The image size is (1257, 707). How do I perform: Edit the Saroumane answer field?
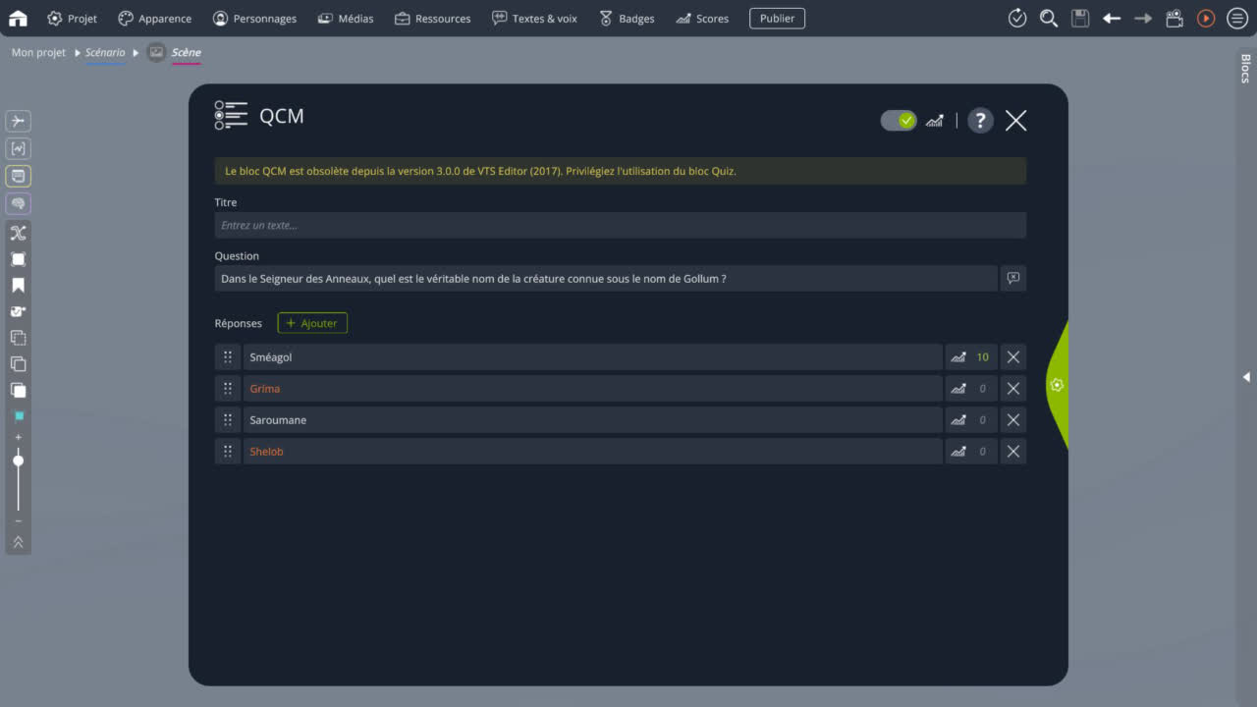(593, 419)
